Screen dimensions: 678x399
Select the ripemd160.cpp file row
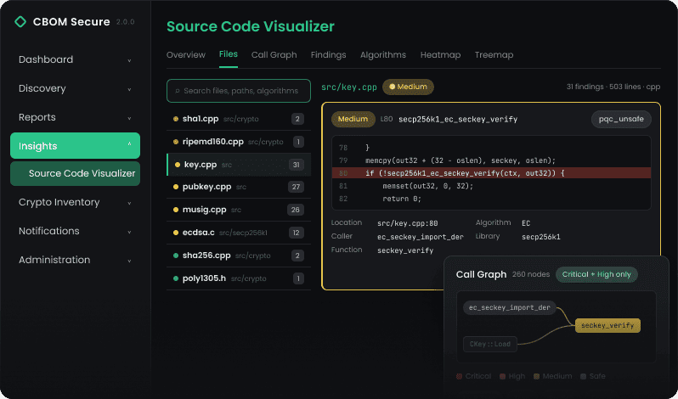(x=239, y=142)
